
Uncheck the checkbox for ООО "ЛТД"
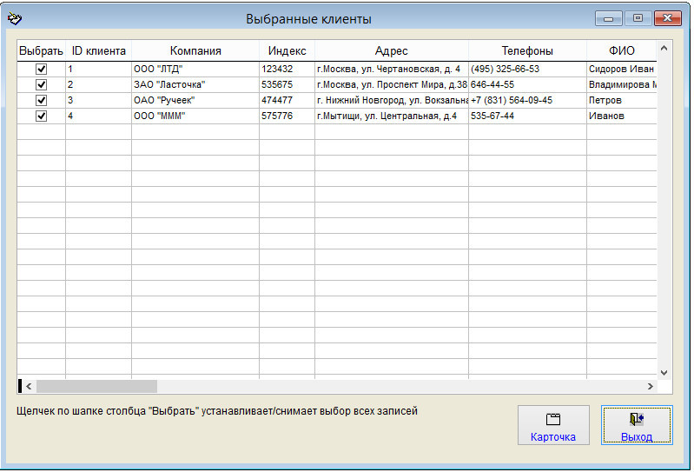pos(41,69)
